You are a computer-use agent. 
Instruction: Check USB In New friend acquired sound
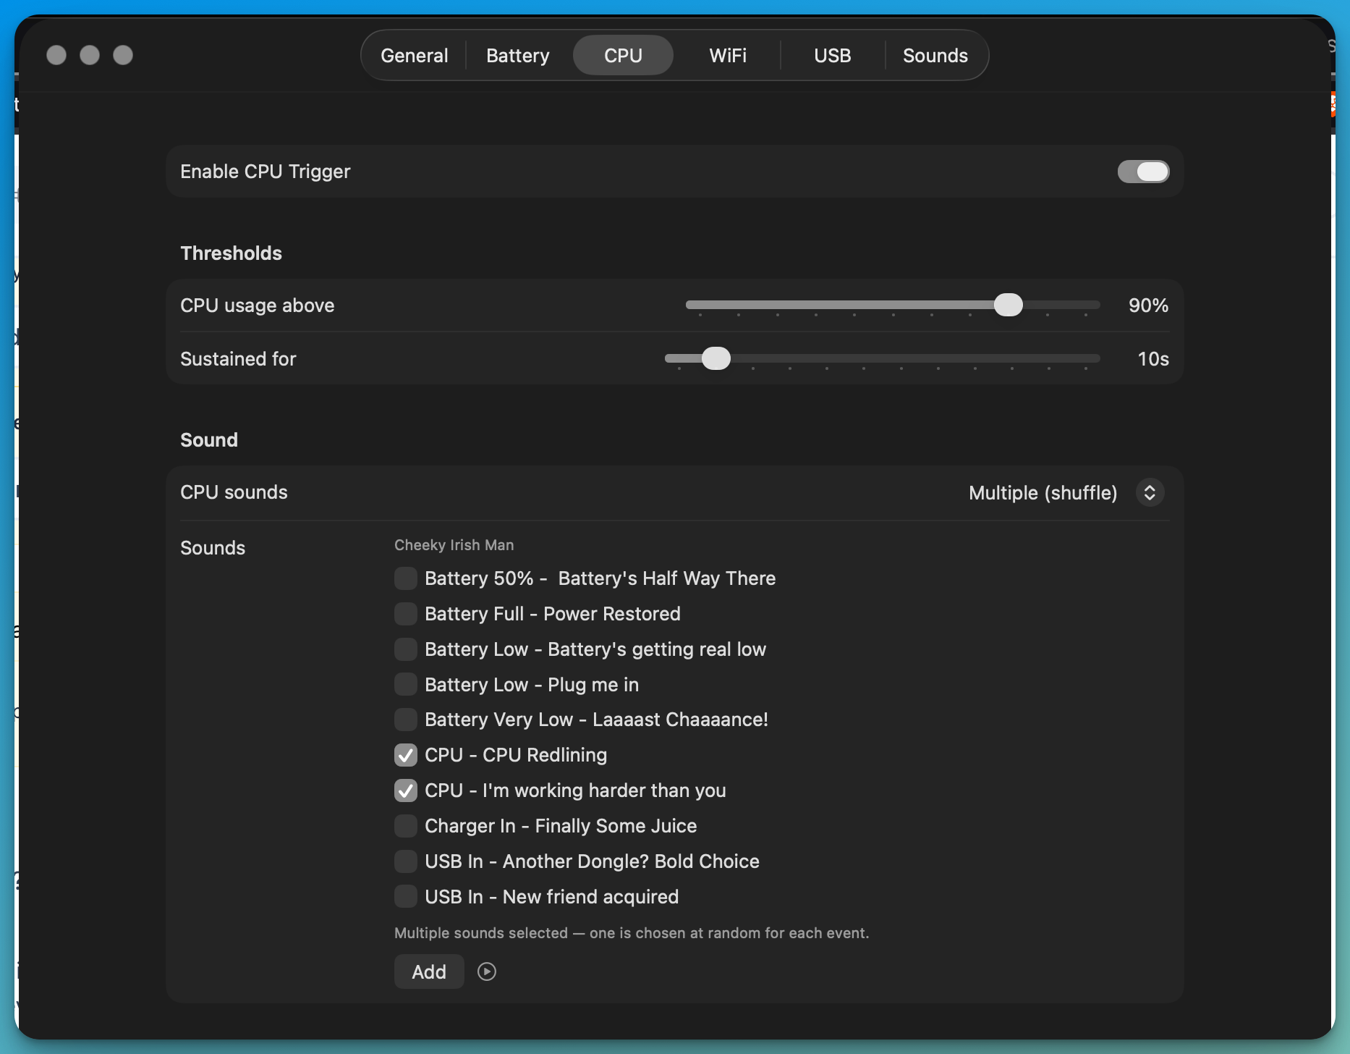[x=406, y=896]
